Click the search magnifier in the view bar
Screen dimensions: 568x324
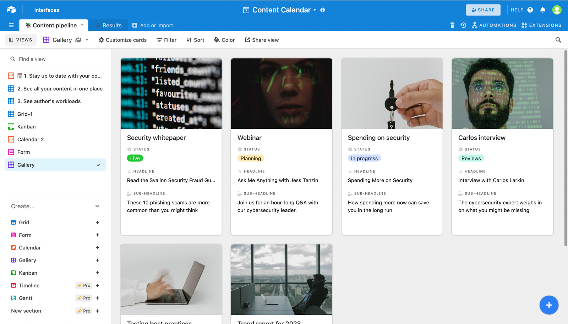click(558, 40)
